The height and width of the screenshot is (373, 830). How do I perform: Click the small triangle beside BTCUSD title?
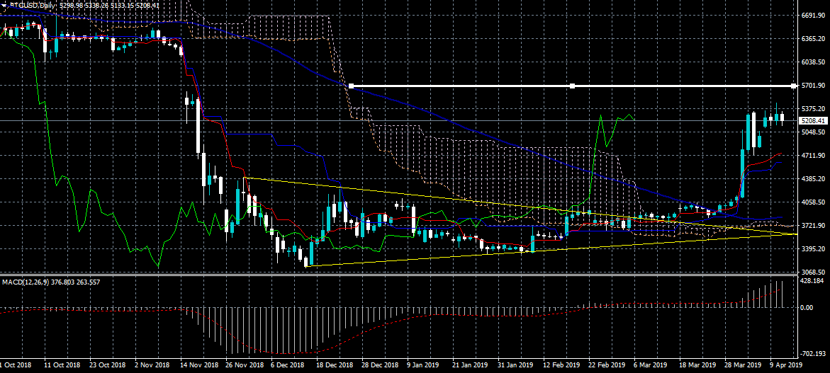[x=4, y=5]
